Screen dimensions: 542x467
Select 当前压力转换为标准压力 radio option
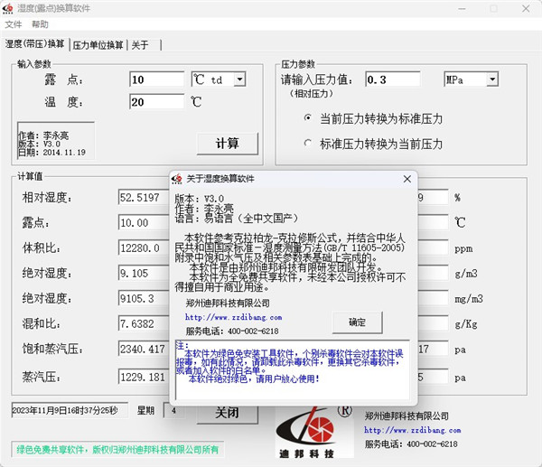point(308,118)
